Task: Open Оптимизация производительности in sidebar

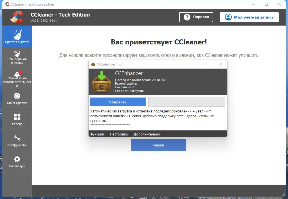Action: point(17,79)
